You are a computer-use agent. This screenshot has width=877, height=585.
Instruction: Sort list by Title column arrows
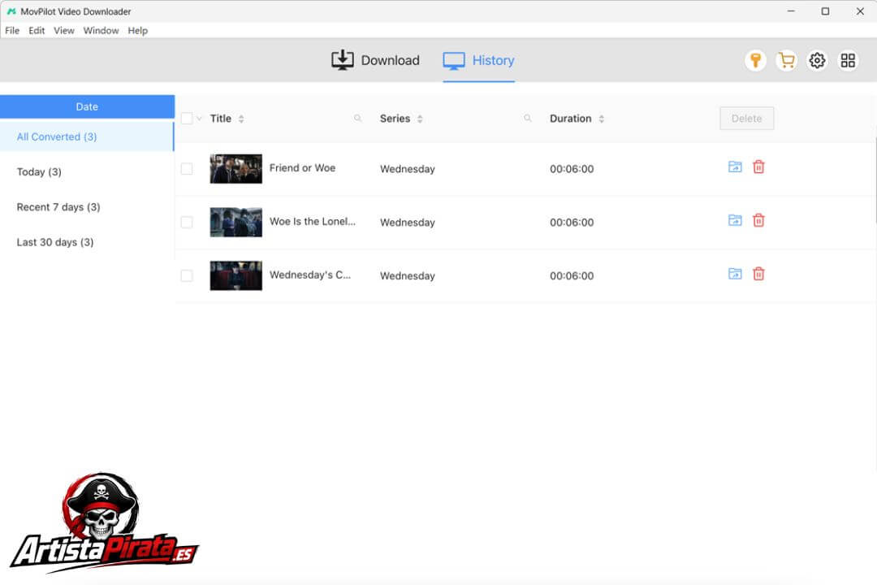click(x=241, y=119)
